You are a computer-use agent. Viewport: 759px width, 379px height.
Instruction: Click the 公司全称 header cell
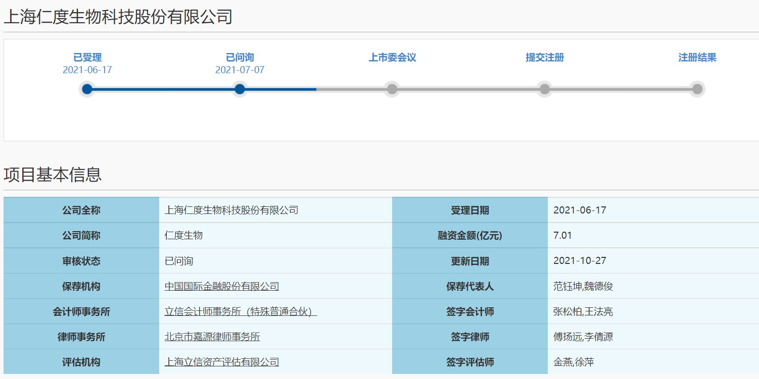pyautogui.click(x=81, y=210)
